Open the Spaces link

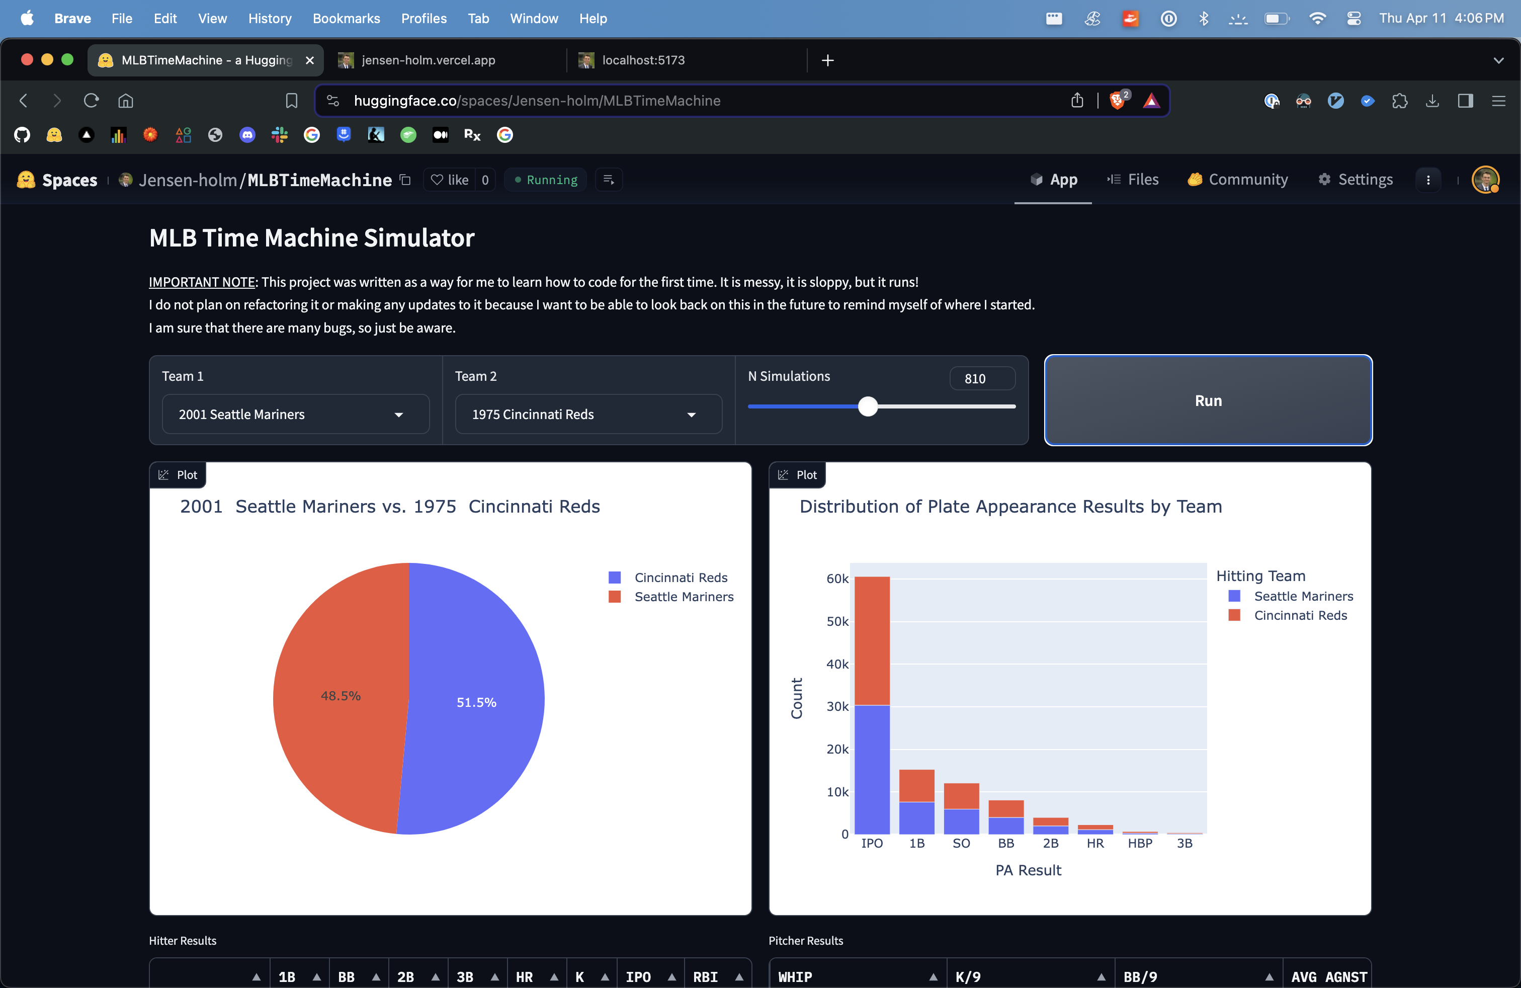(57, 180)
